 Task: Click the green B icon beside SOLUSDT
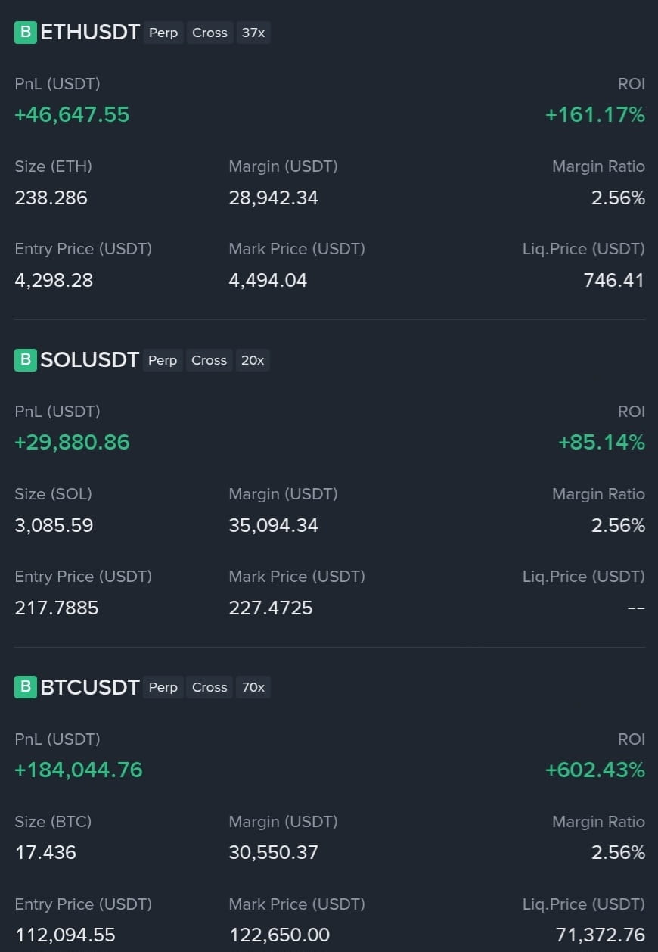[25, 360]
